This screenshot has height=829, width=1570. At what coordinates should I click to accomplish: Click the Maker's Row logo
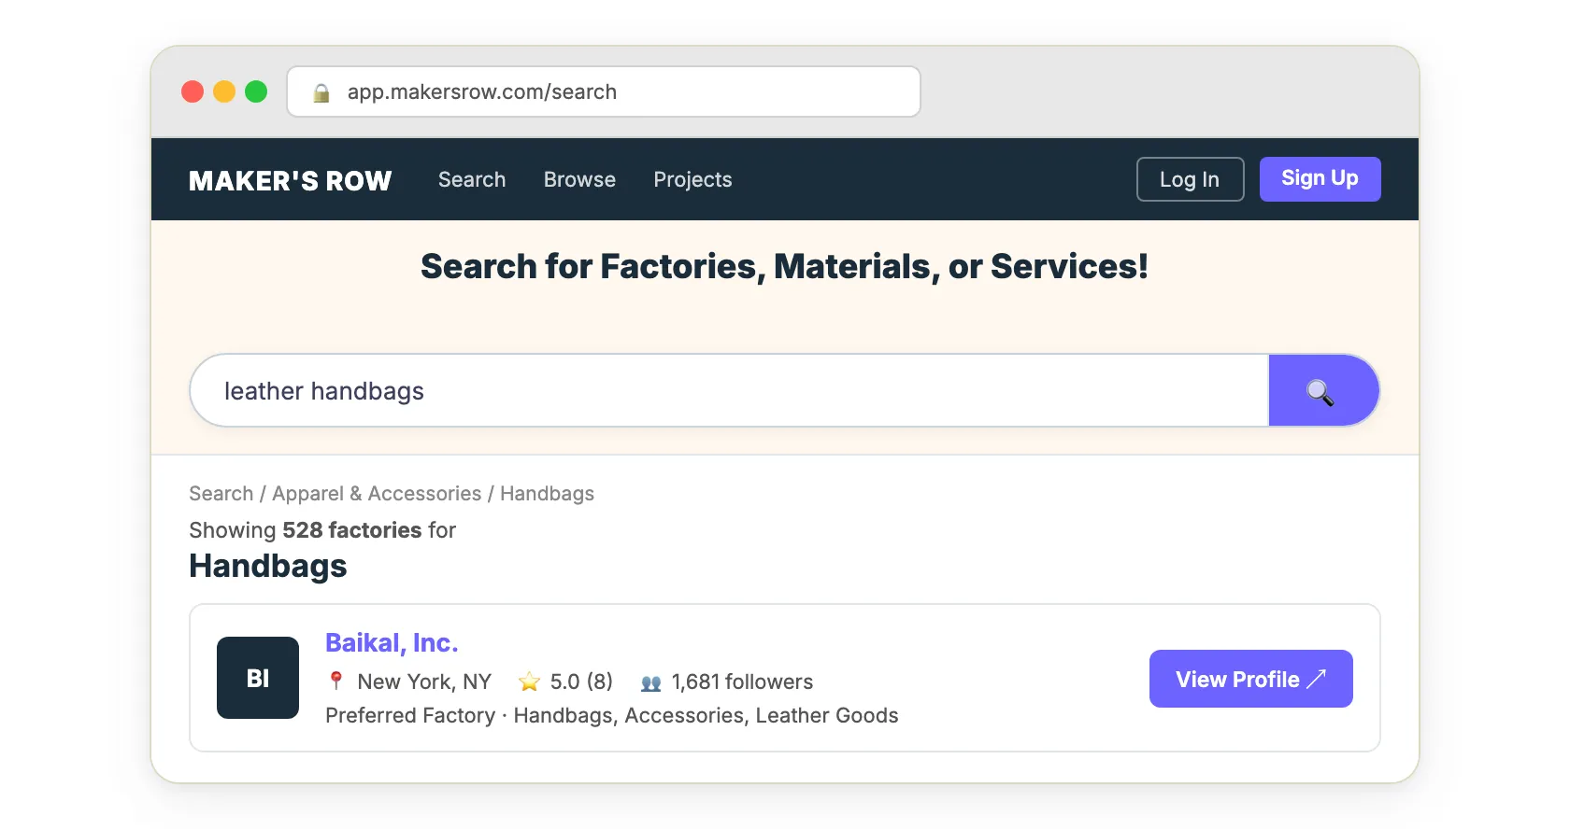[x=291, y=180]
